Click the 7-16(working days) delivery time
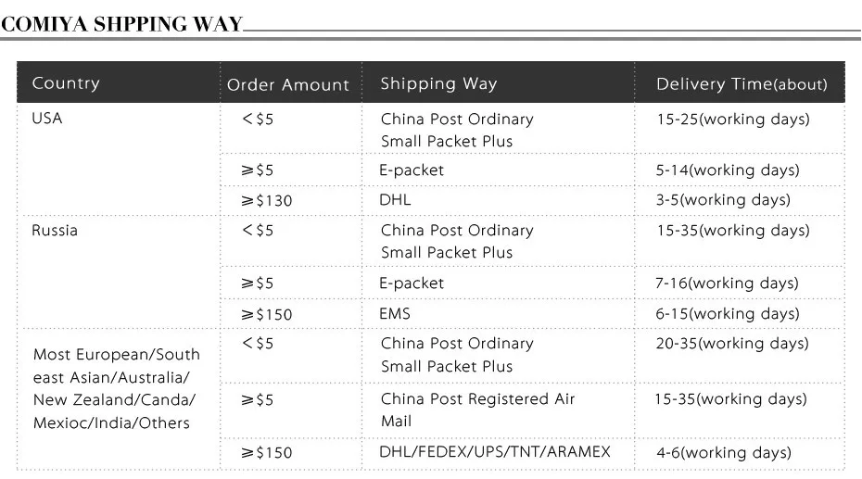This screenshot has height=479, width=862. tap(728, 283)
